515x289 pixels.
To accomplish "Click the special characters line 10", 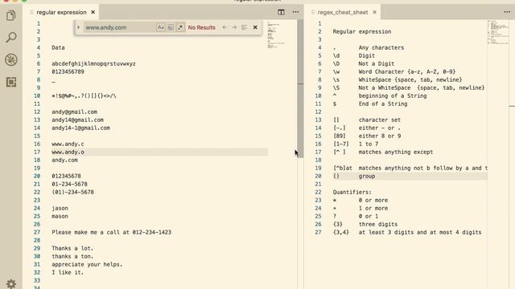I will click(x=84, y=96).
